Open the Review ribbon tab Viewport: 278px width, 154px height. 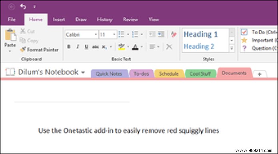(x=131, y=20)
